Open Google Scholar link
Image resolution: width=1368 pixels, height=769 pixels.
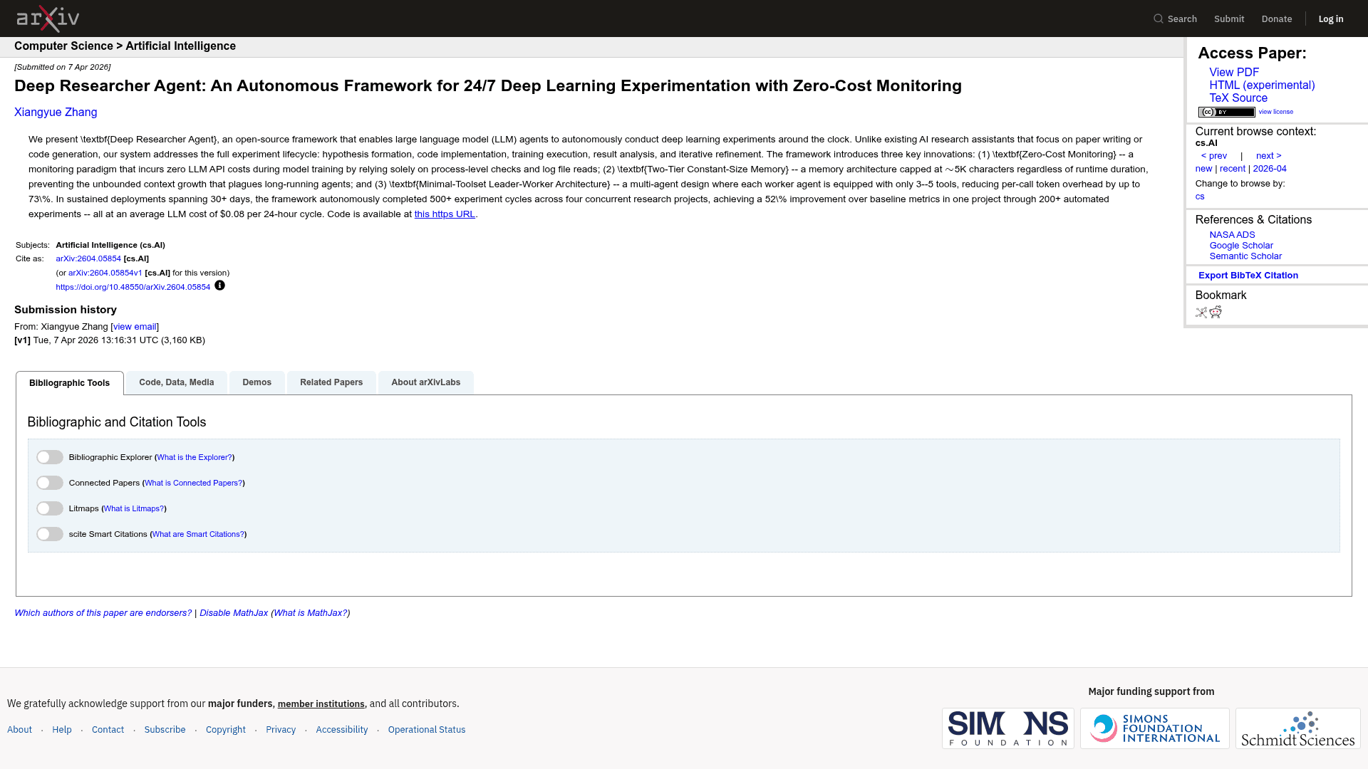(x=1241, y=246)
